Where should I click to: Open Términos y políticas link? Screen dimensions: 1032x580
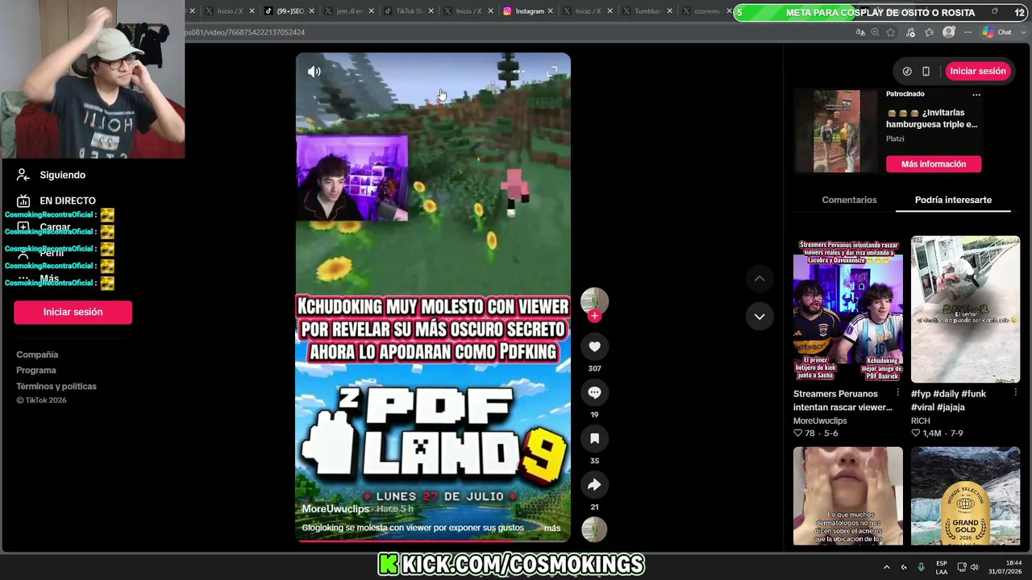[x=56, y=387]
